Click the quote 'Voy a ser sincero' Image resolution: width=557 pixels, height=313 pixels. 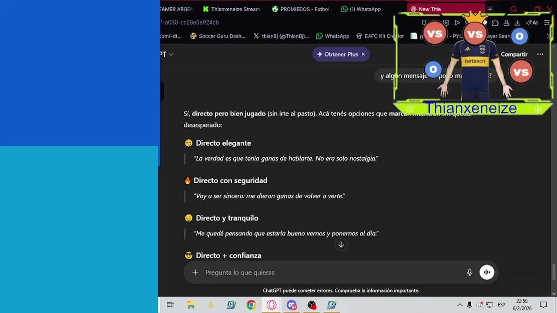tap(269, 196)
